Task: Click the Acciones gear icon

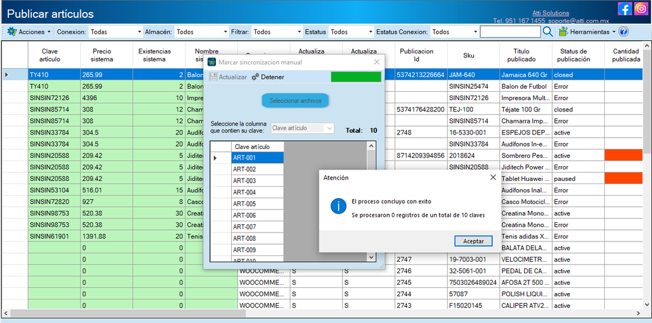Action: coord(11,32)
